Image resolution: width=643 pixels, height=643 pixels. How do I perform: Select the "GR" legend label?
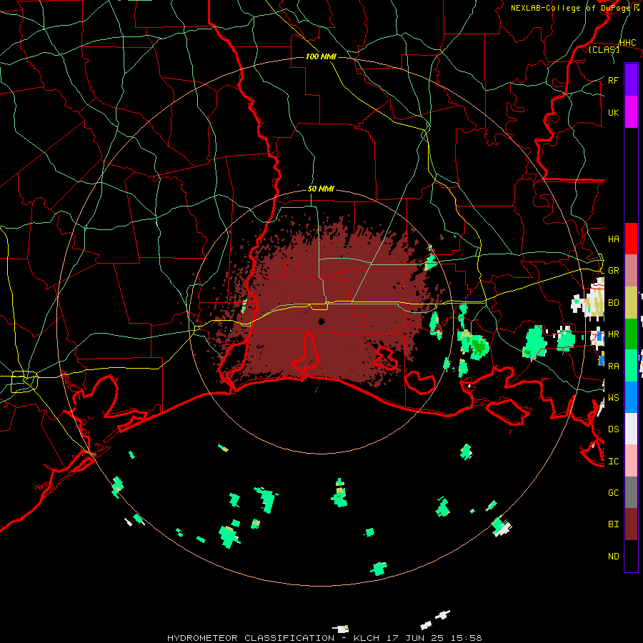click(613, 271)
